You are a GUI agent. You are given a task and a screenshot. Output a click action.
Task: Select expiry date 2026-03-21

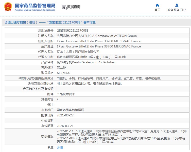coord(65,126)
